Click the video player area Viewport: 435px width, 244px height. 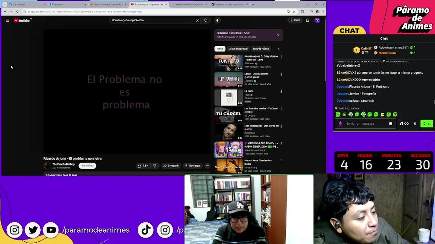(127, 91)
